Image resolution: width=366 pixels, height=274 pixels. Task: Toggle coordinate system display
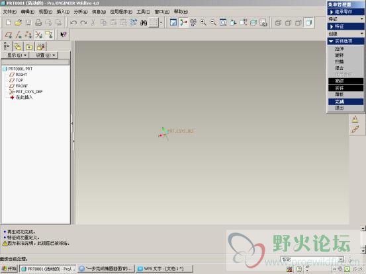click(38, 35)
